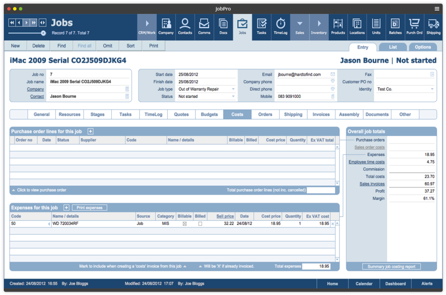The height and width of the screenshot is (295, 446).
Task: Open the Tasks module icon
Action: (x=261, y=27)
